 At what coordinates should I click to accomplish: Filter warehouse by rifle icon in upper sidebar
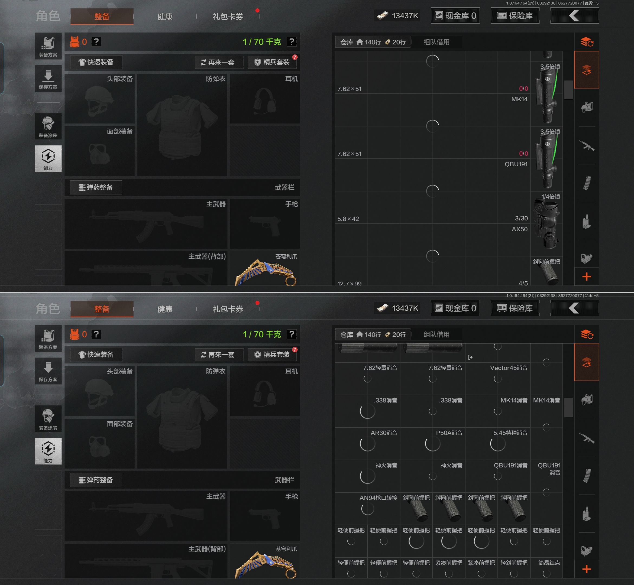tap(587, 145)
